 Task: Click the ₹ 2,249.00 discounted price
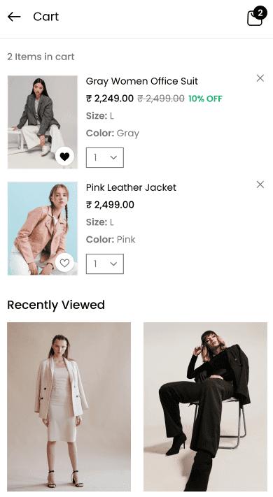[x=109, y=99]
